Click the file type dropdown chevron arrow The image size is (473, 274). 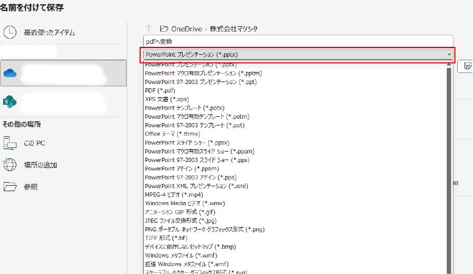(x=449, y=54)
